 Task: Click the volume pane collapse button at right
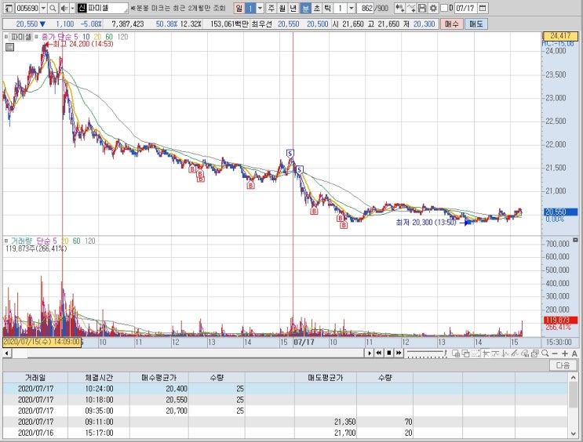click(x=576, y=240)
